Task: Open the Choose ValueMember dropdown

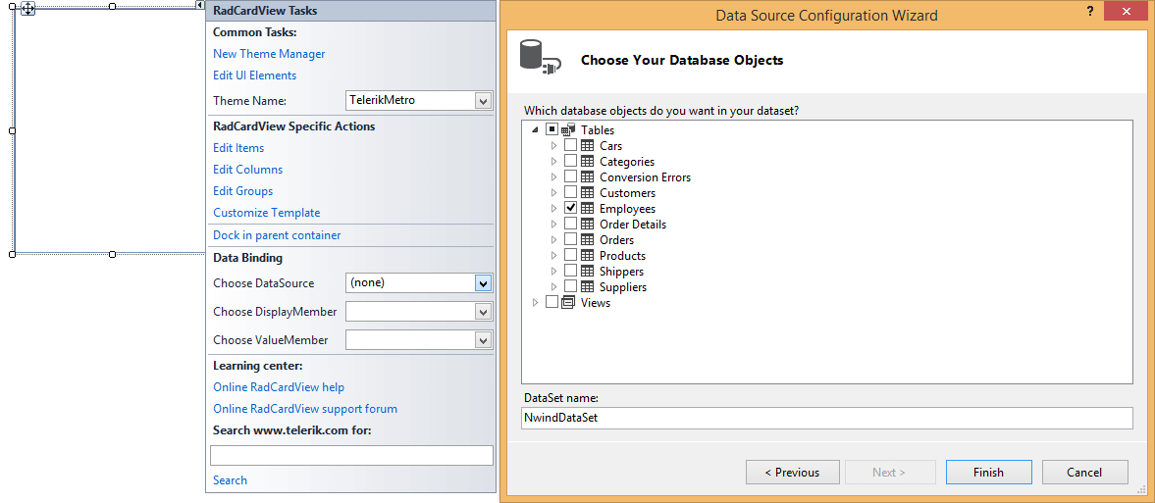Action: (483, 340)
